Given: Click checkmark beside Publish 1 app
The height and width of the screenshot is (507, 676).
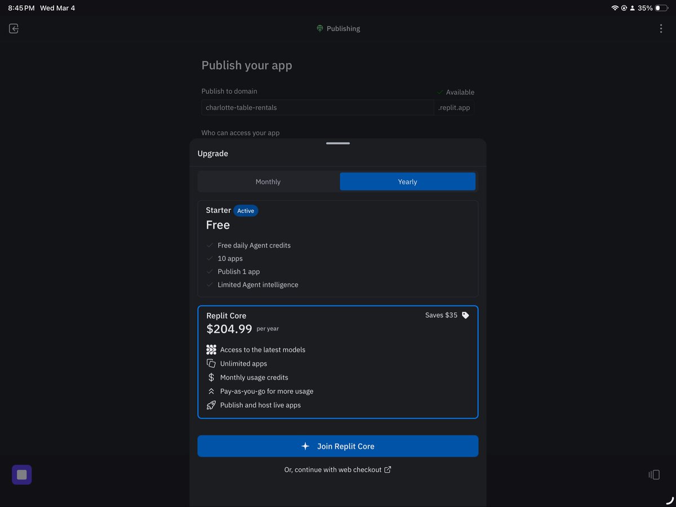Looking at the screenshot, I should 210,272.
